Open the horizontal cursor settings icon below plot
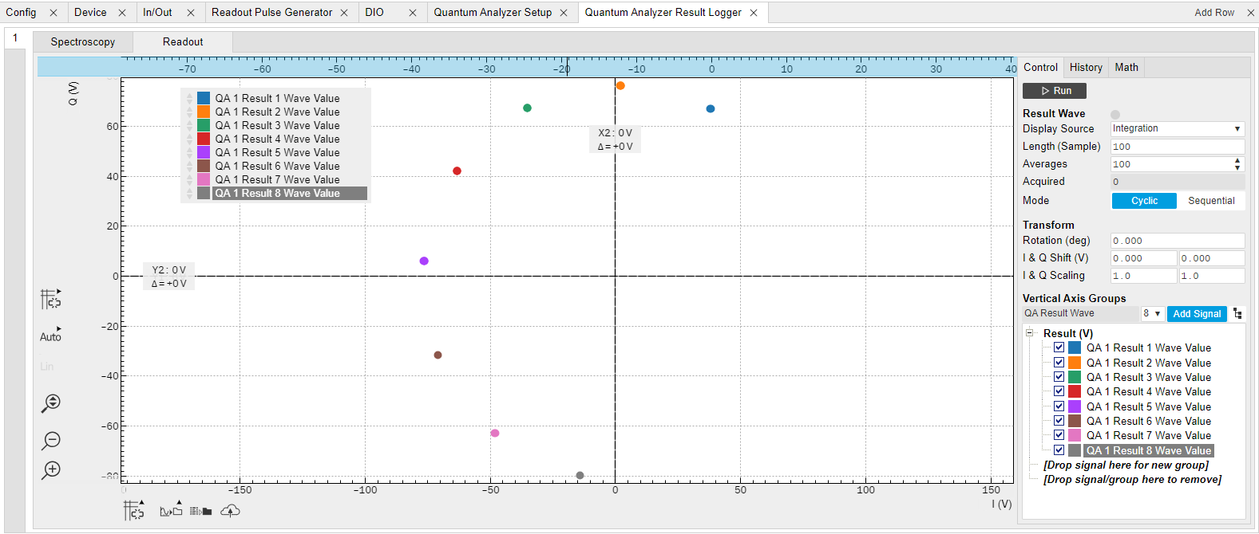The image size is (1259, 534). 134,511
